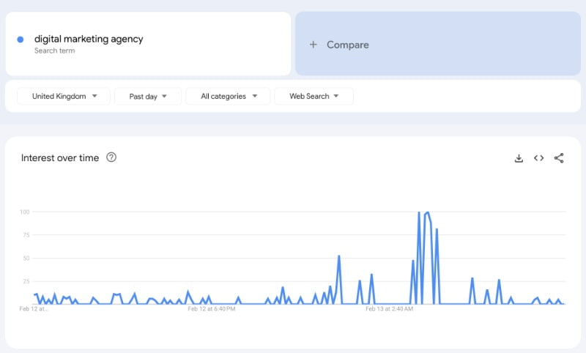Click the blue dot beside the search term
Viewport: 586px width, 353px height.
pos(20,40)
